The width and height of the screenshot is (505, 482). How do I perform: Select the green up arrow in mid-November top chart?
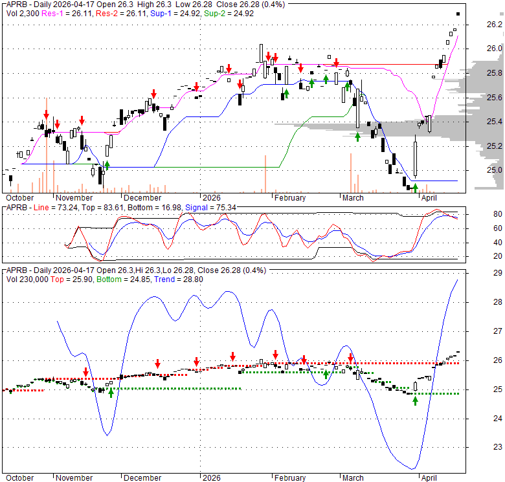107,165
